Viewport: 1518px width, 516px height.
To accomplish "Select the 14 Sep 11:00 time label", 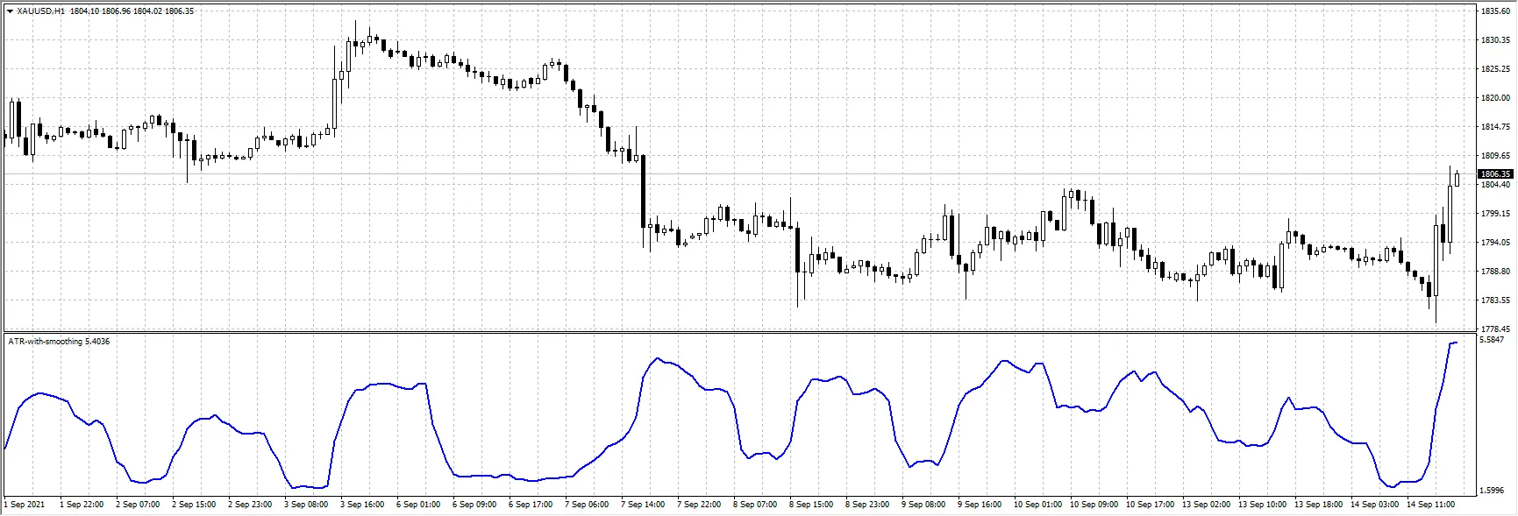I will (1430, 505).
